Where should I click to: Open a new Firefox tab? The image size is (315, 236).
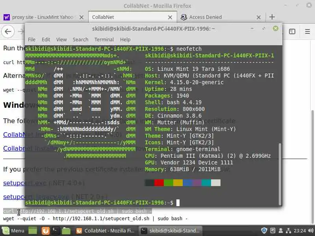[272, 17]
